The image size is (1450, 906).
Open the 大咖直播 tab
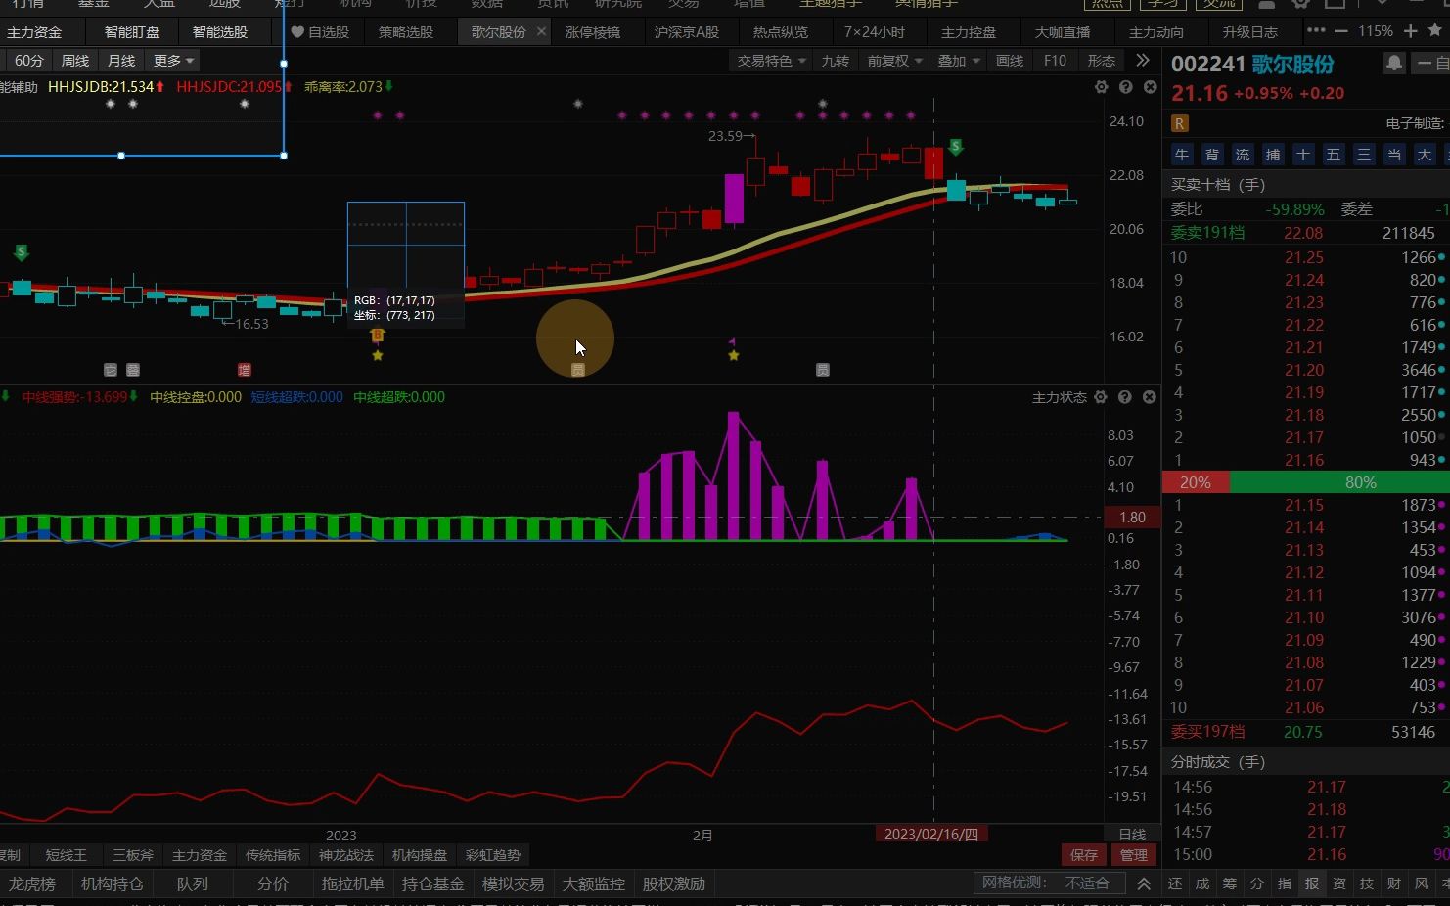point(1063,32)
